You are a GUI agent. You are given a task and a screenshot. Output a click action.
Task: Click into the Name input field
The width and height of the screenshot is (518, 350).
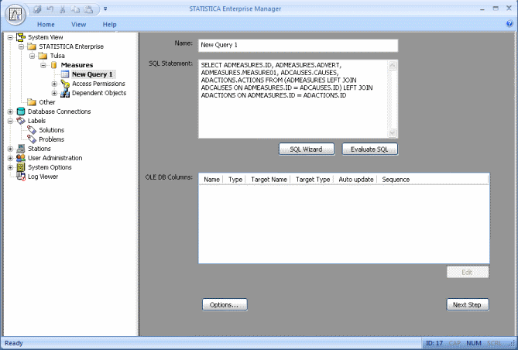[298, 46]
